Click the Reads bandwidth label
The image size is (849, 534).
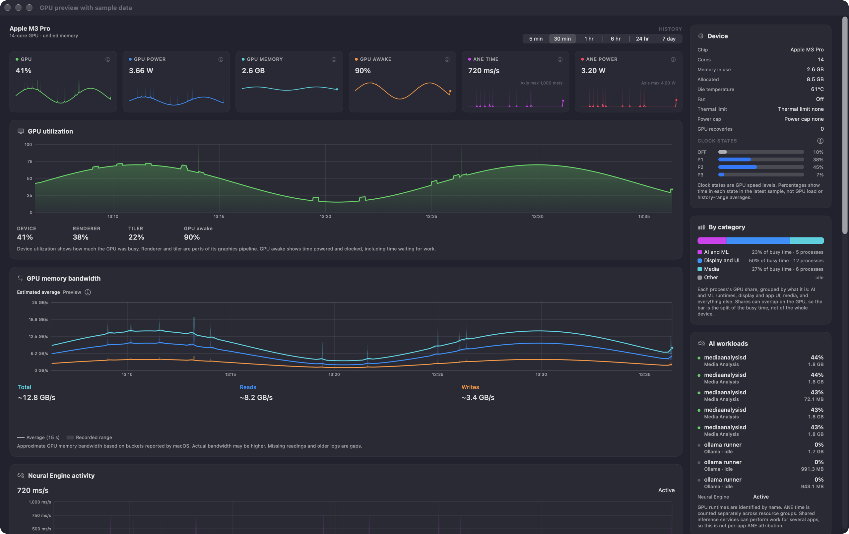pos(248,387)
